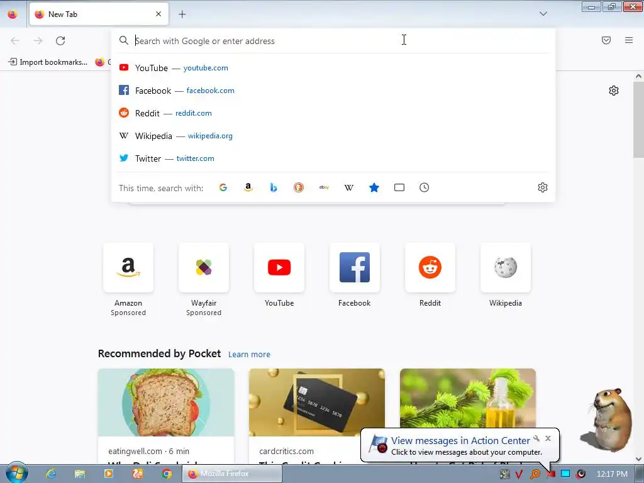This screenshot has height=483, width=644.
Task: Click Import bookmarks toolbar item
Action: (48, 62)
